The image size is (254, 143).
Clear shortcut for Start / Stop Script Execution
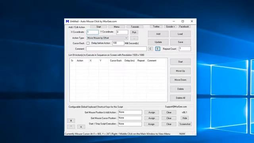tap(169, 124)
